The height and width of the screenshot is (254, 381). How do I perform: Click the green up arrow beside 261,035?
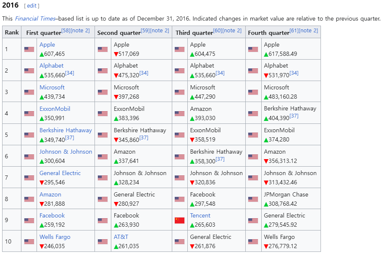116,246
